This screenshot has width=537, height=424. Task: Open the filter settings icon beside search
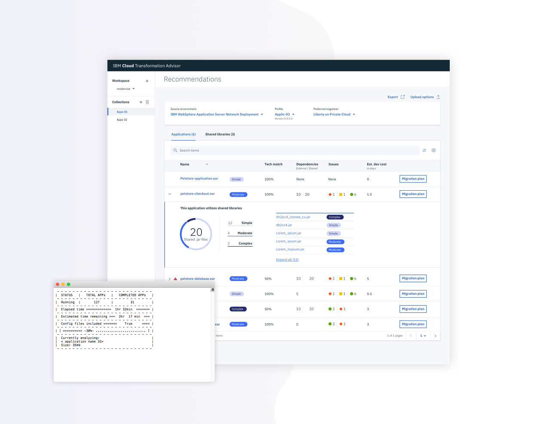coord(424,150)
